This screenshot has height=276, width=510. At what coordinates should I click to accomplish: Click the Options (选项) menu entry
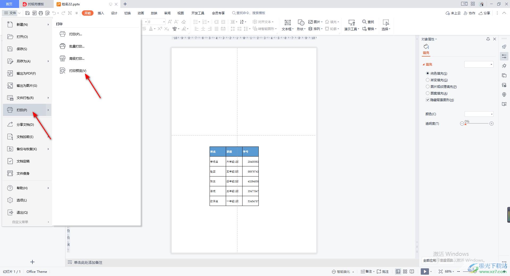tap(27, 200)
